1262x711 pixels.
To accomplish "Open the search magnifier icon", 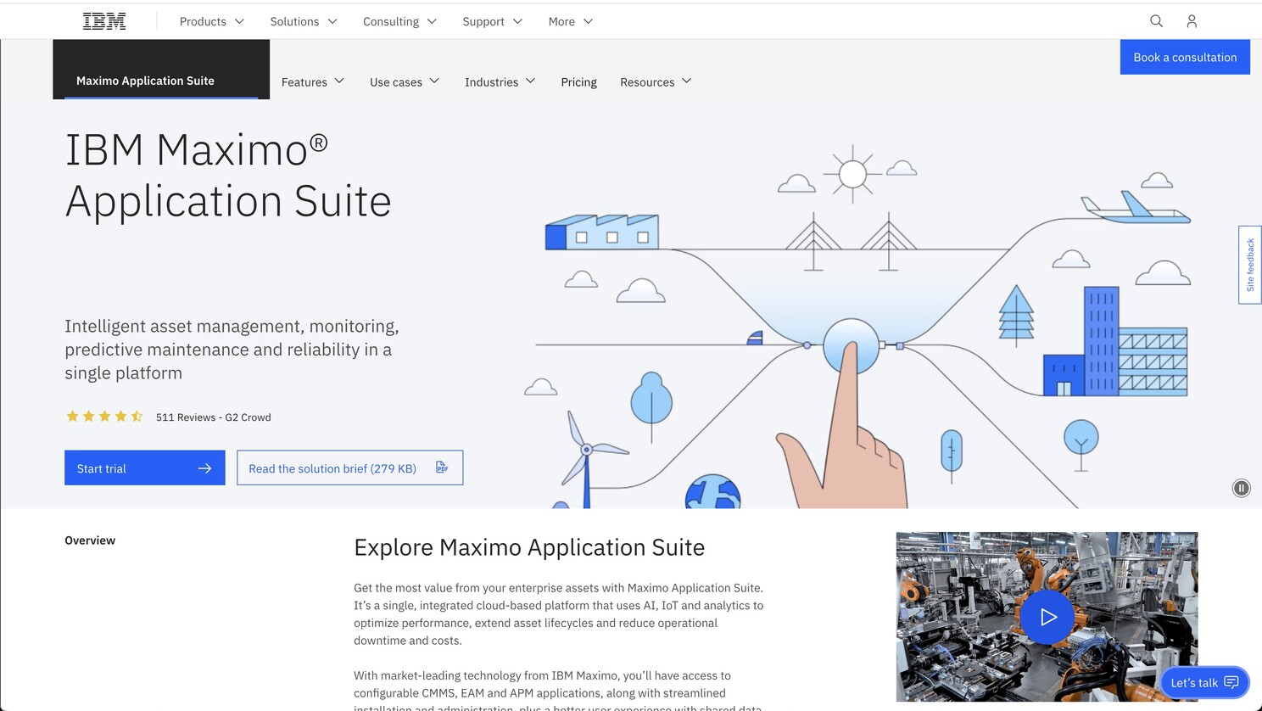I will [x=1156, y=21].
